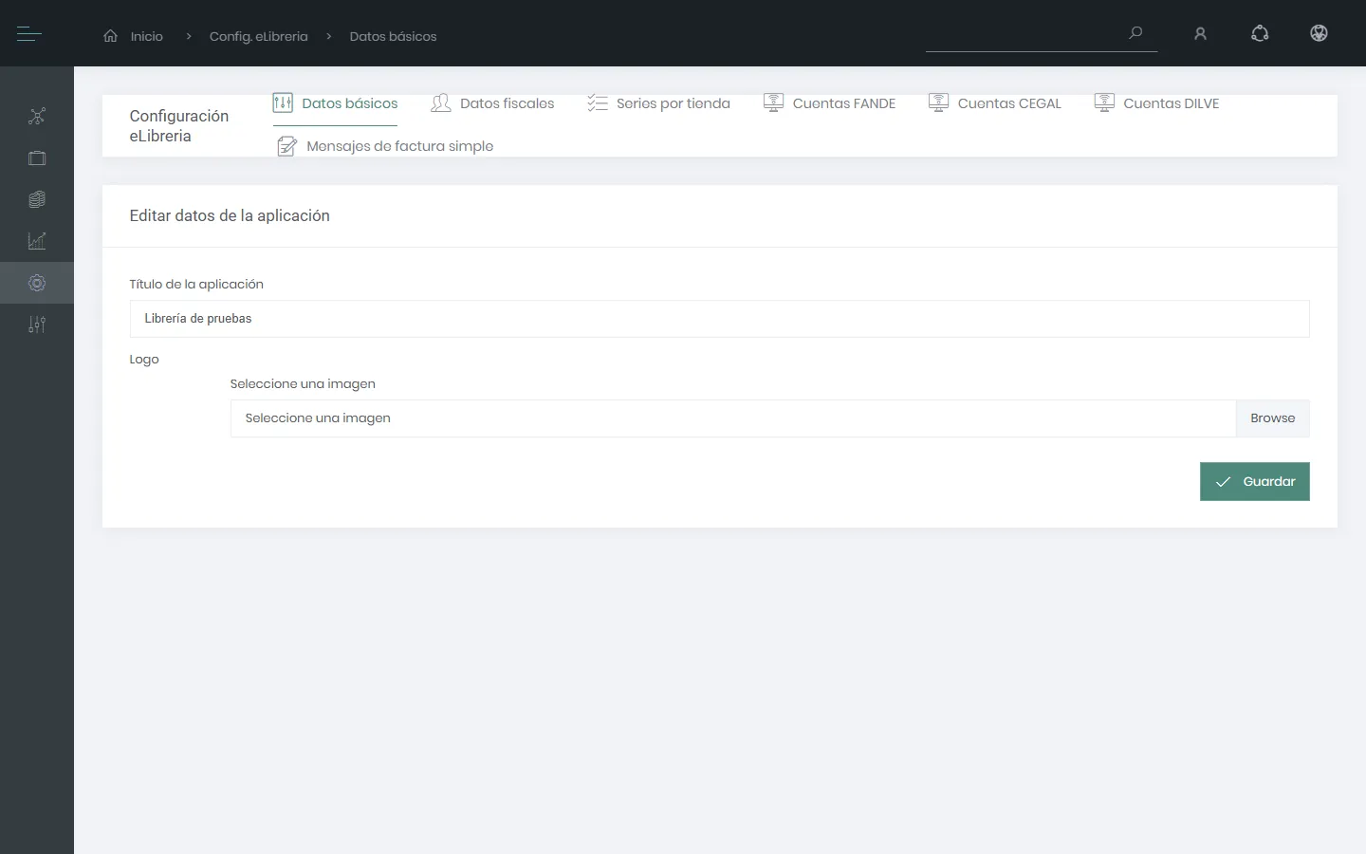The height and width of the screenshot is (854, 1366).
Task: Focus the Título de la aplicación field
Action: click(x=719, y=319)
